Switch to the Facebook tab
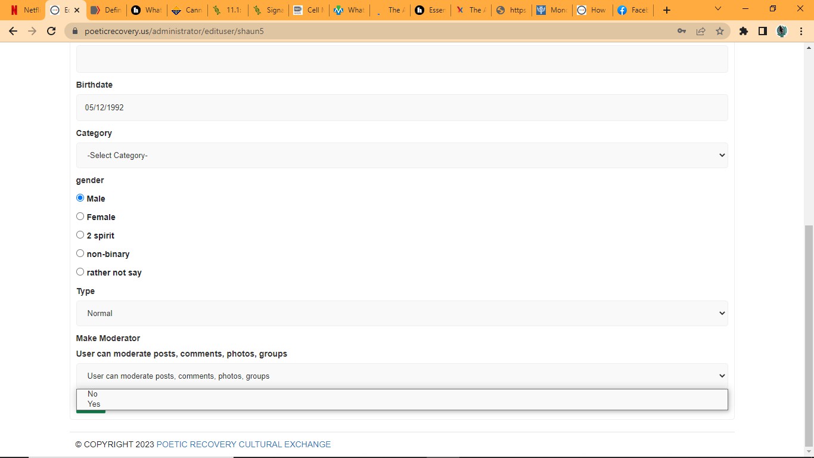This screenshot has width=814, height=458. point(633,10)
